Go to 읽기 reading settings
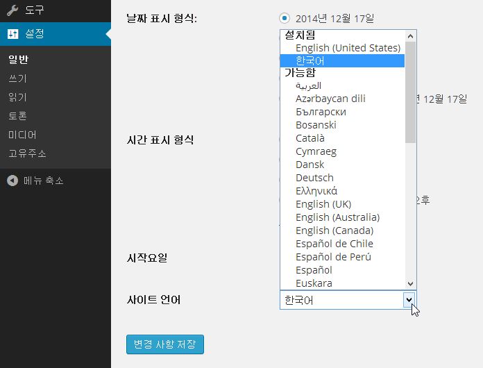 click(17, 97)
